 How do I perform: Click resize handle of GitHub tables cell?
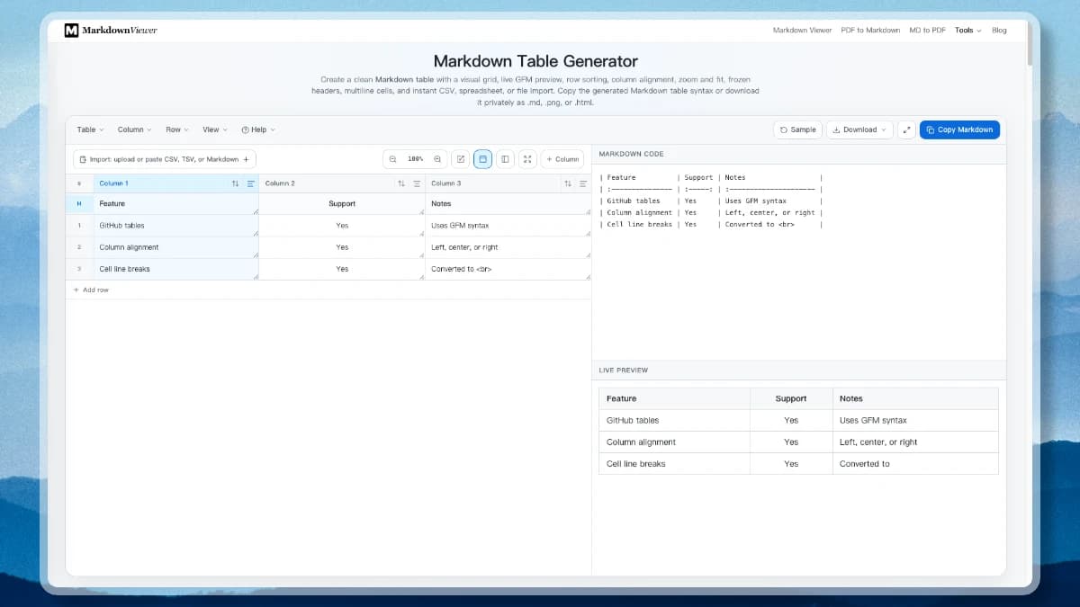click(x=256, y=233)
